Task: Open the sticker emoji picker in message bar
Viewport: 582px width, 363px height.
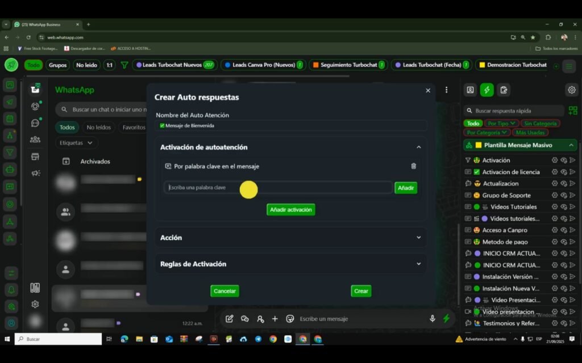Action: pos(290,319)
